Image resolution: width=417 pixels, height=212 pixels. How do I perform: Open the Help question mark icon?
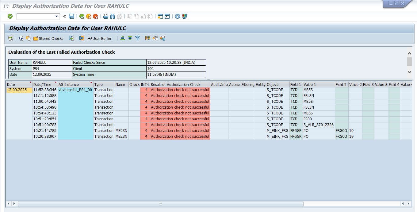coord(178,16)
